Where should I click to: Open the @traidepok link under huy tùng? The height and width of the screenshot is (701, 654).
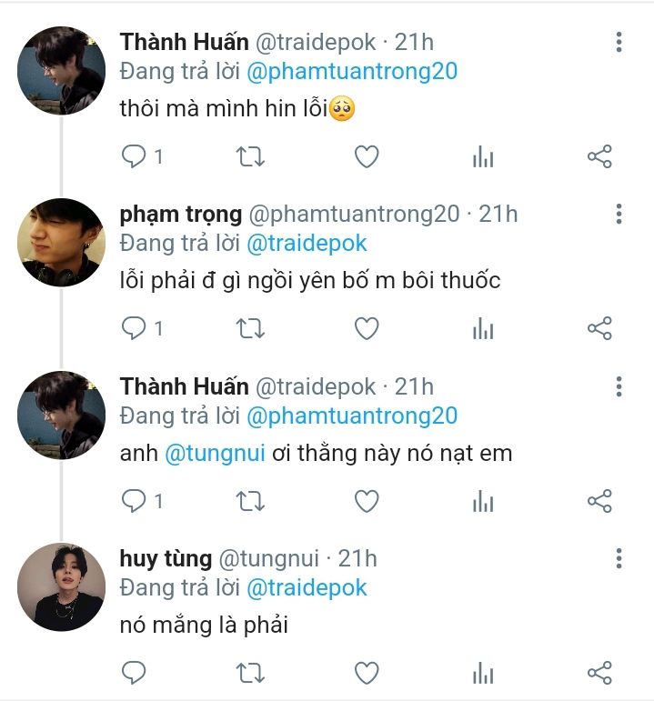[x=307, y=587]
